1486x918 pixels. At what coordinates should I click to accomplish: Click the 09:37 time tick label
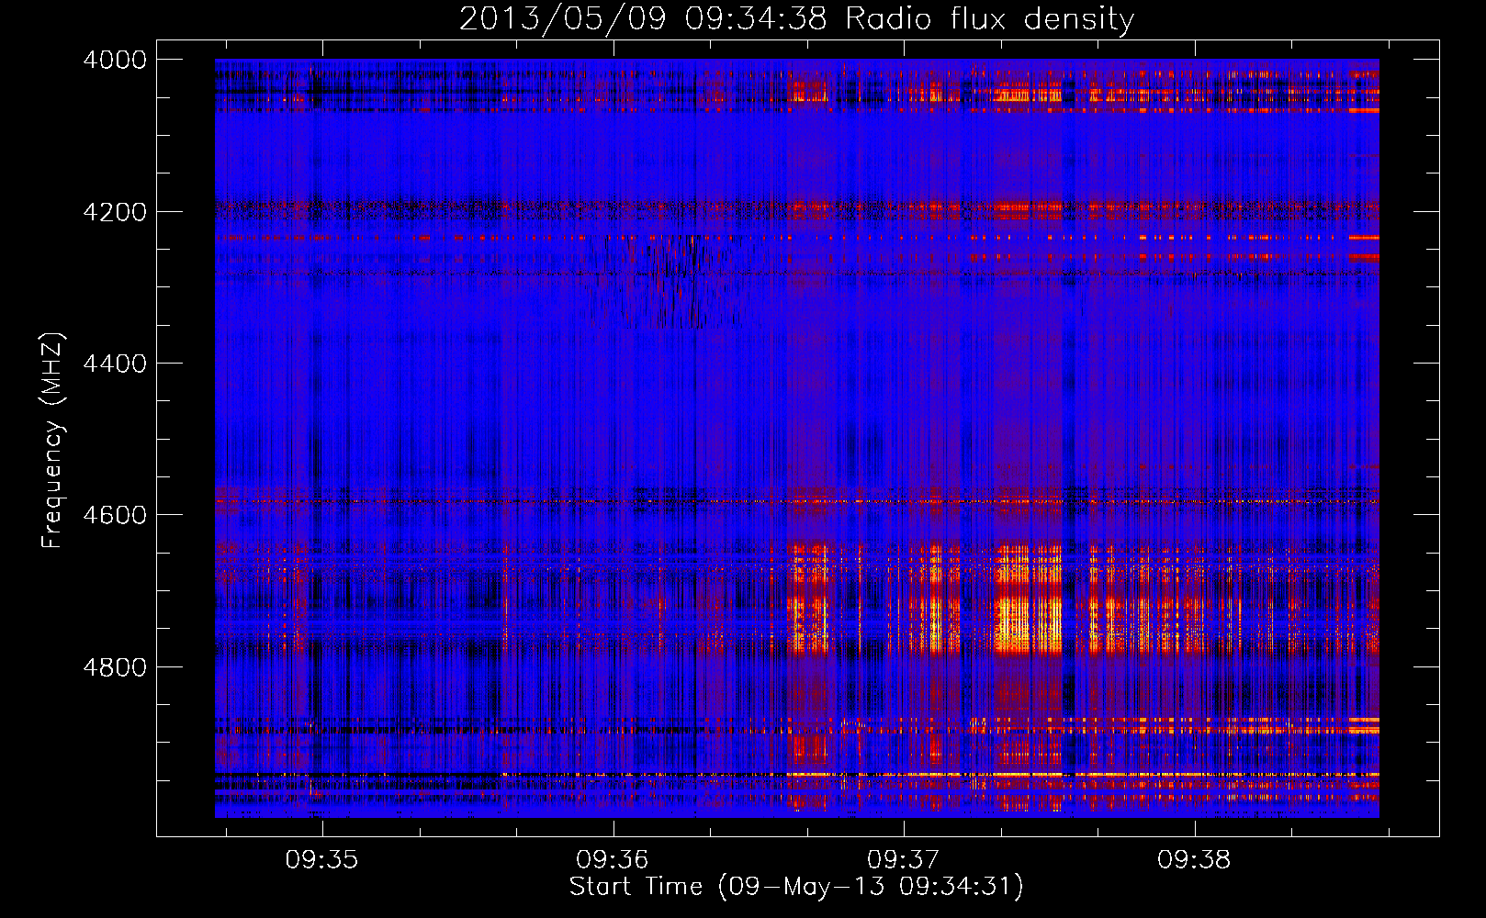coord(904,860)
